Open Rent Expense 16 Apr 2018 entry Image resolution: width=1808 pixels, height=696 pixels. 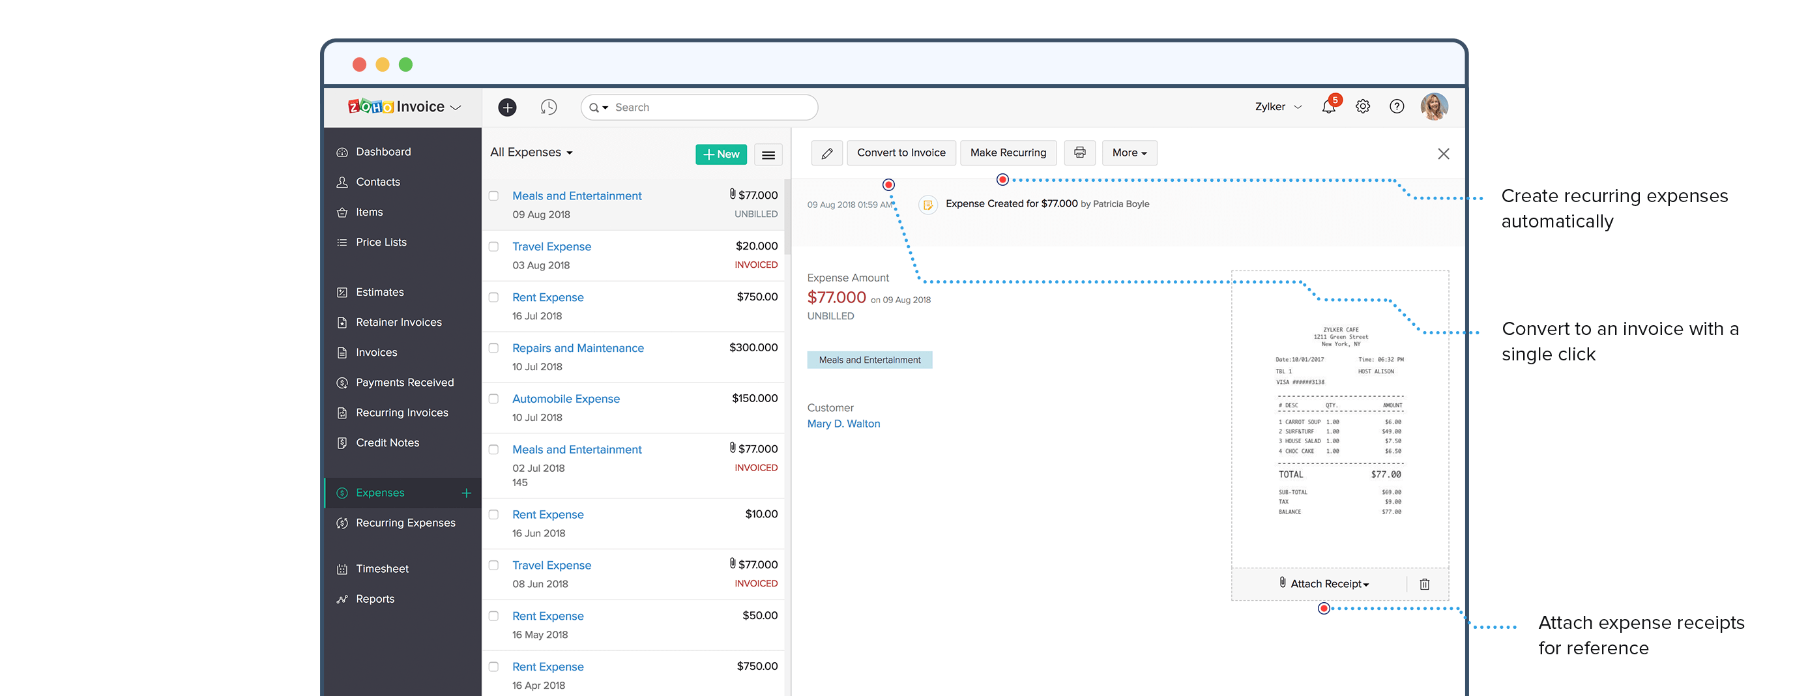[548, 667]
